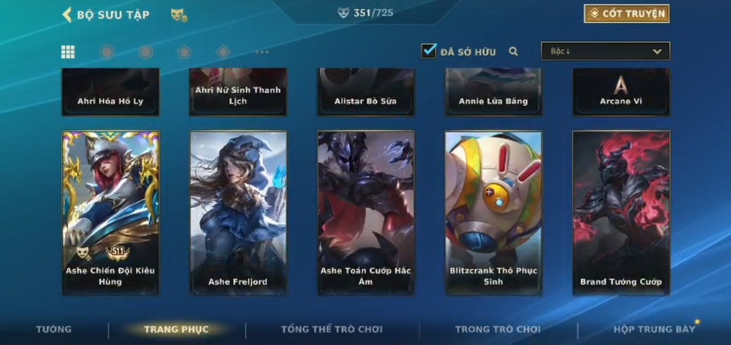731x345 pixels.
Task: Go back using the Bộ Sưu Tập arrow
Action: 67,15
